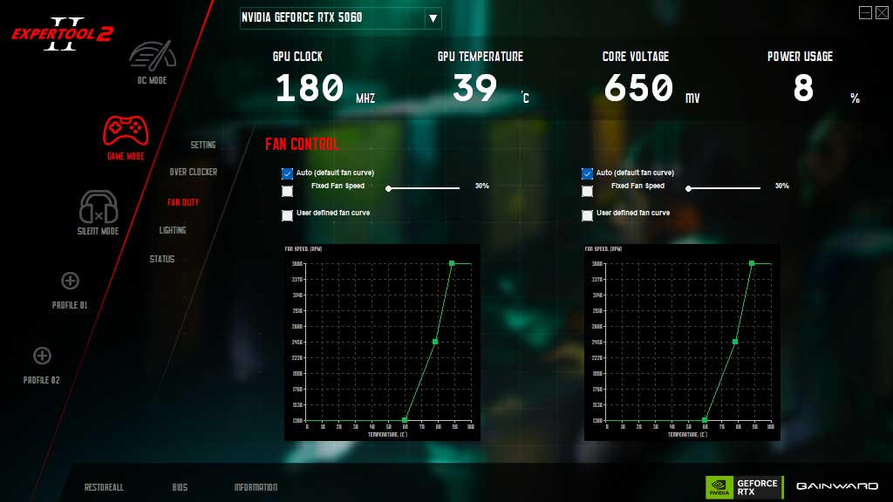The width and height of the screenshot is (893, 502).
Task: Go to the Lighting menu
Action: click(x=173, y=231)
